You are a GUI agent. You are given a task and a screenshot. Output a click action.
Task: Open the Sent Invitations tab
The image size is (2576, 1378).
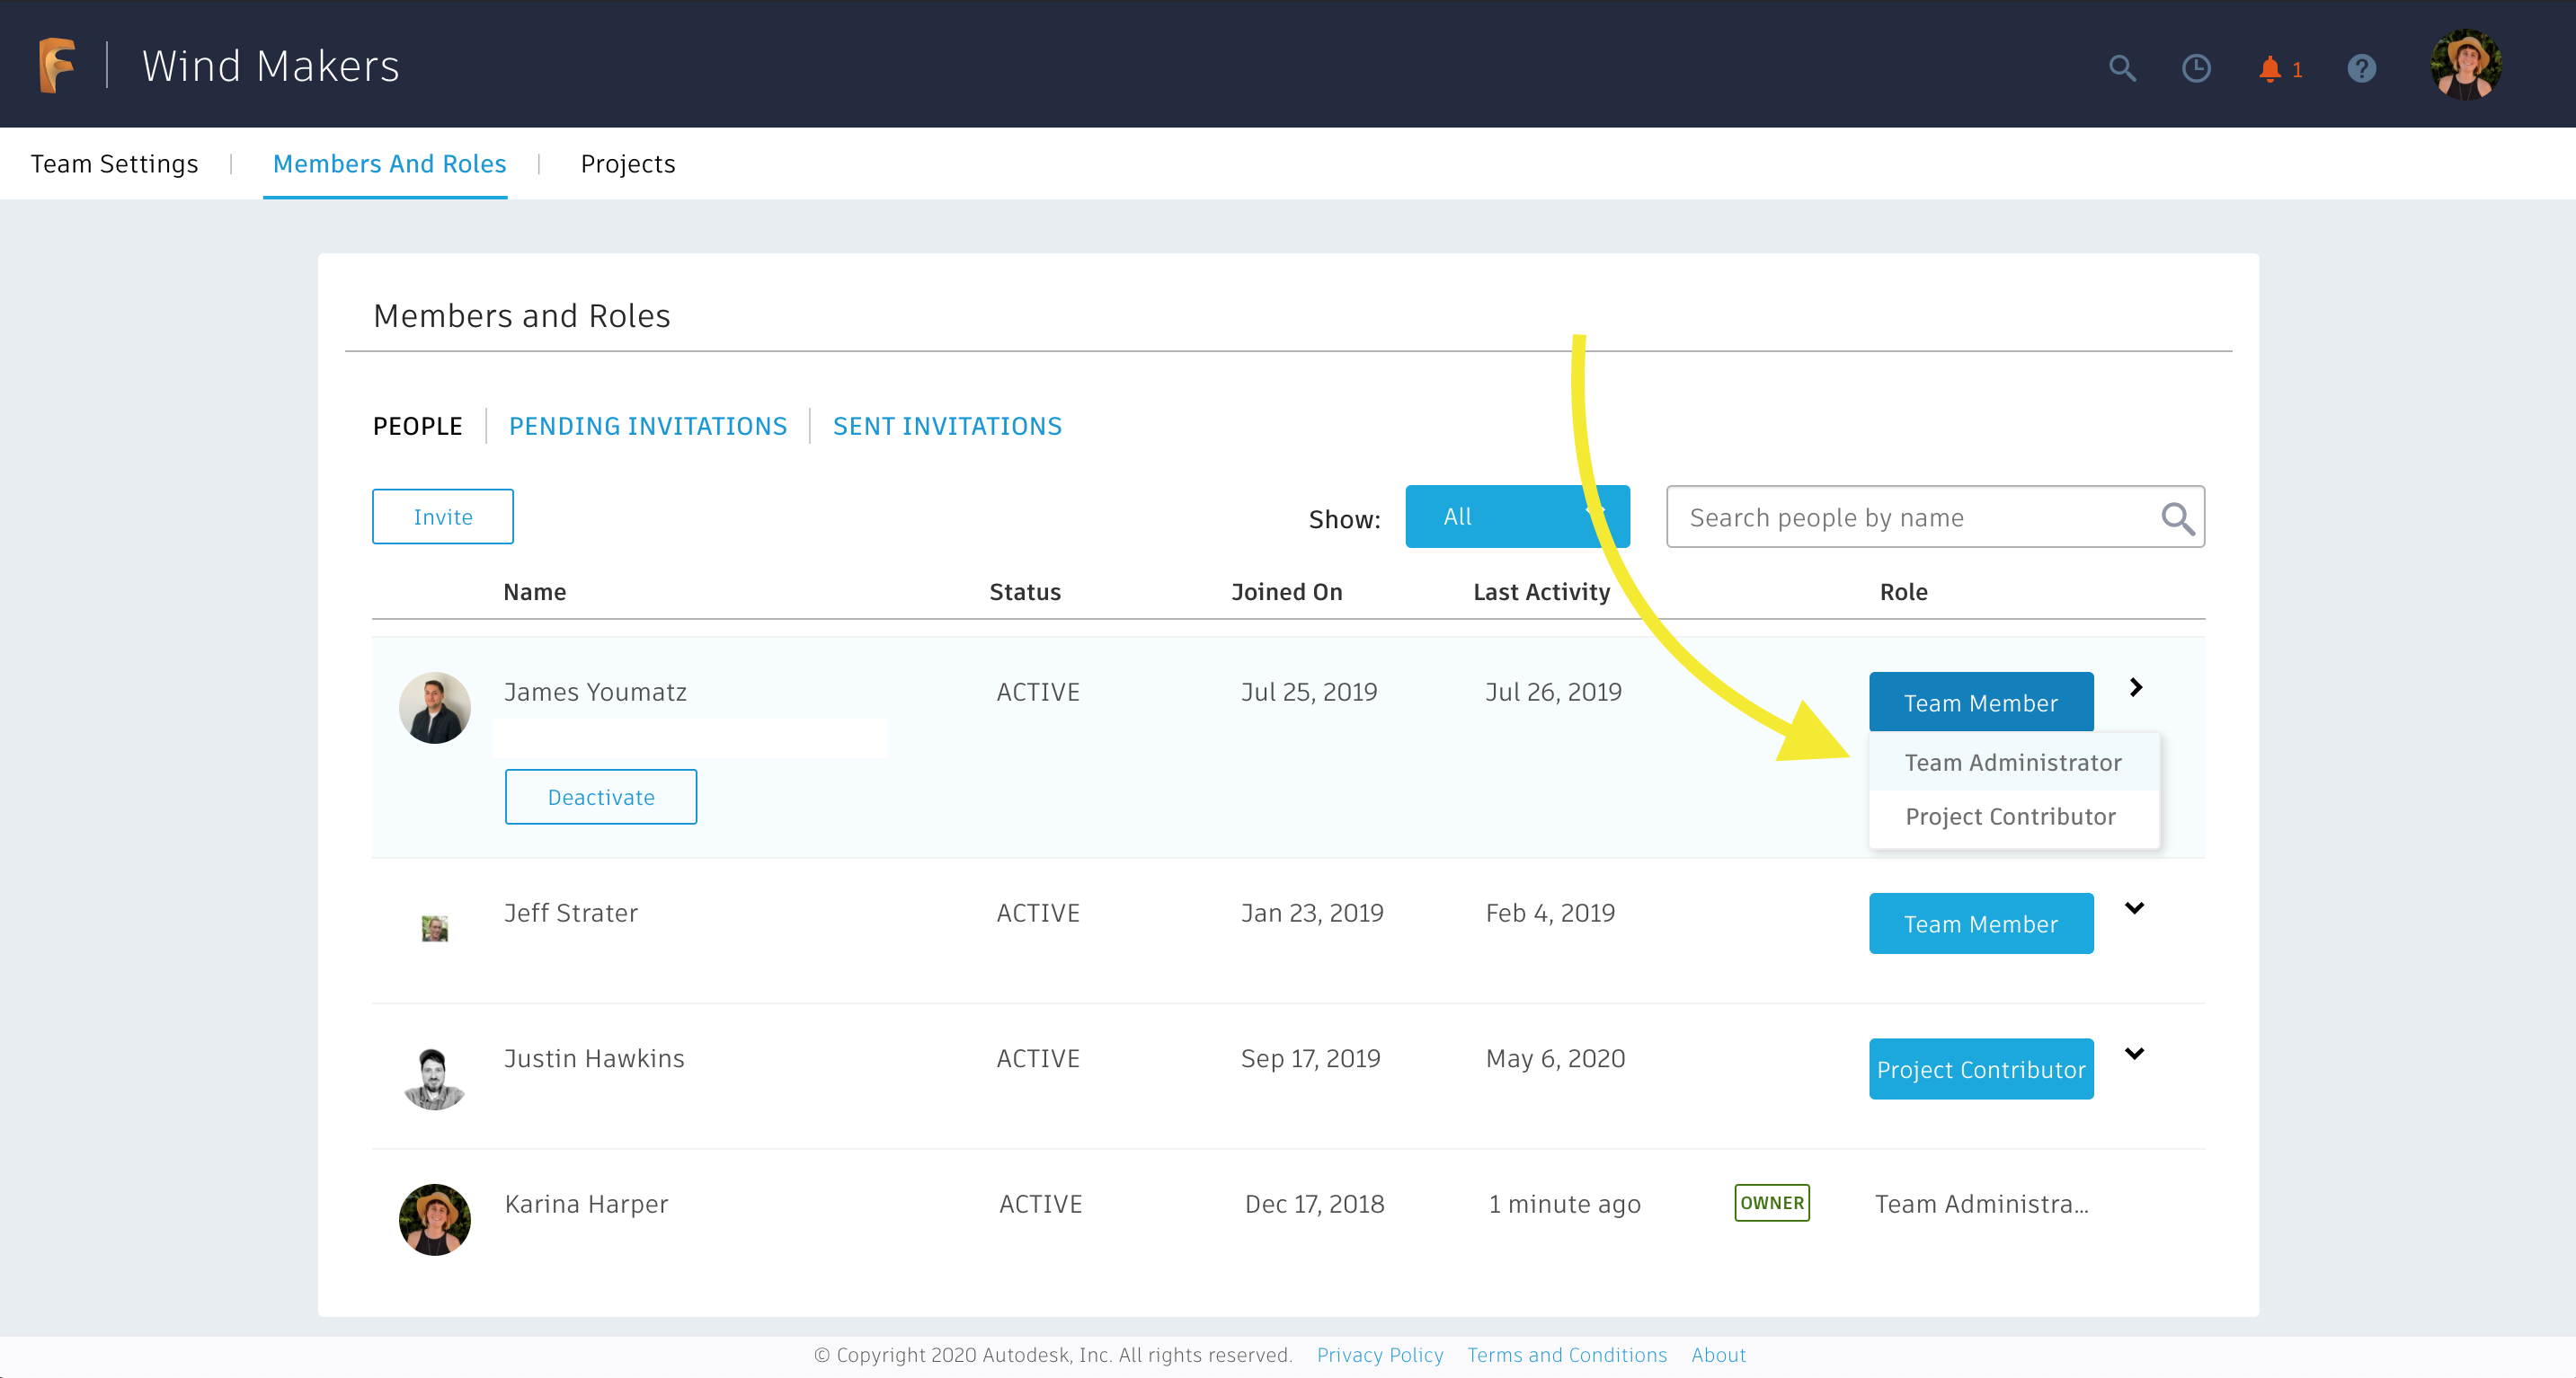tap(947, 426)
